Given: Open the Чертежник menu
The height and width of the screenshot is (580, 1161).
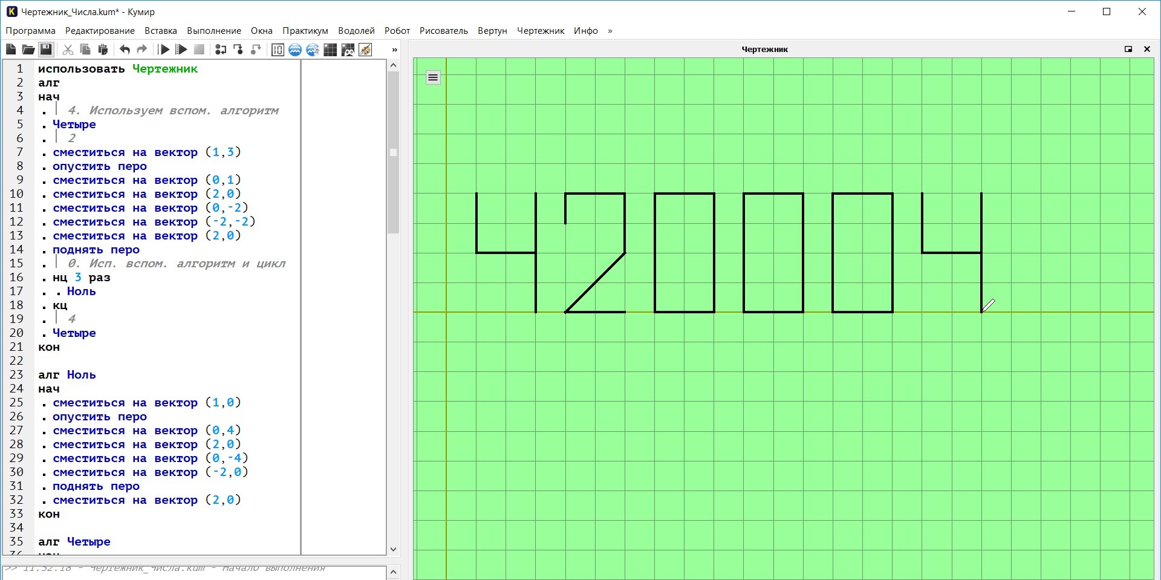Looking at the screenshot, I should tap(540, 31).
